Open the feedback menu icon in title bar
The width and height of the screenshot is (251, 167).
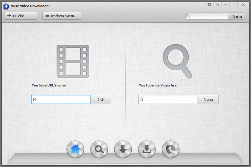[x=218, y=5]
